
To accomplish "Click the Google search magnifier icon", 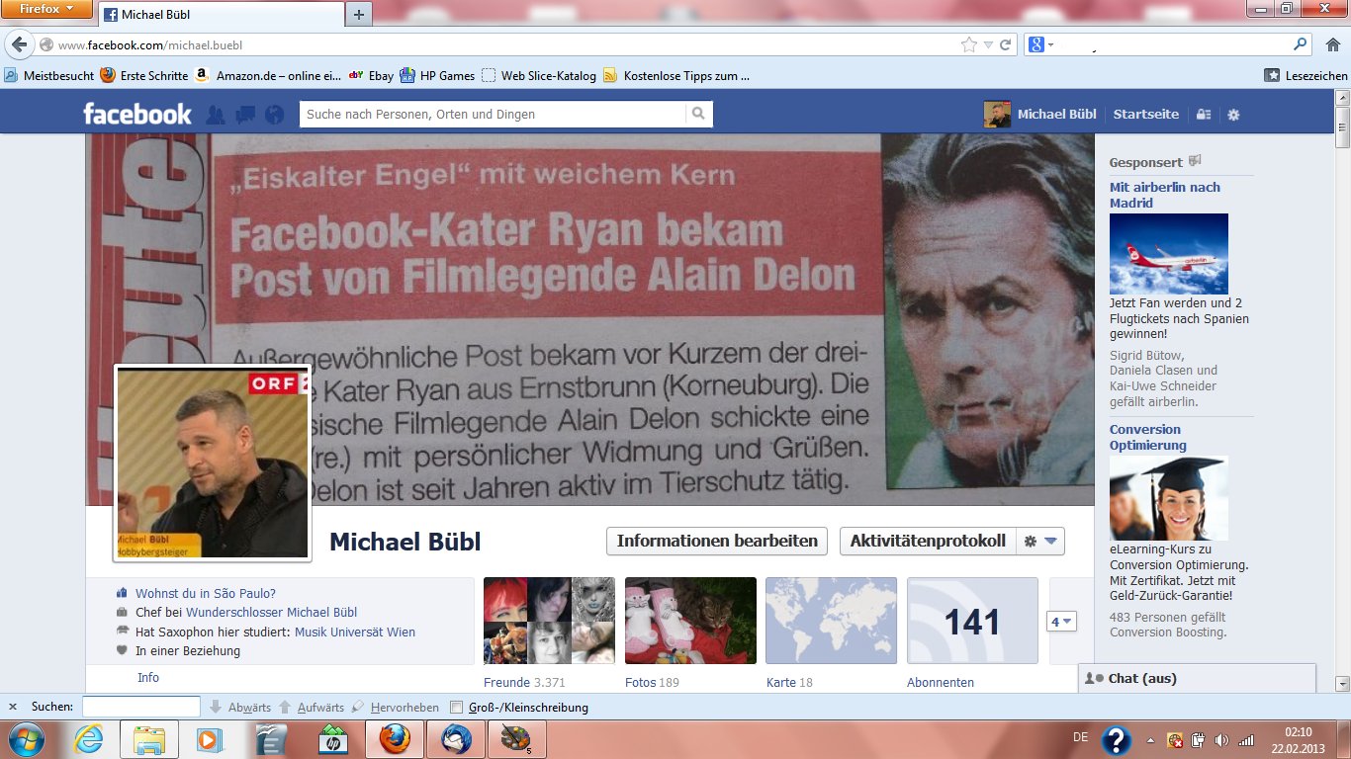I will 1301,44.
